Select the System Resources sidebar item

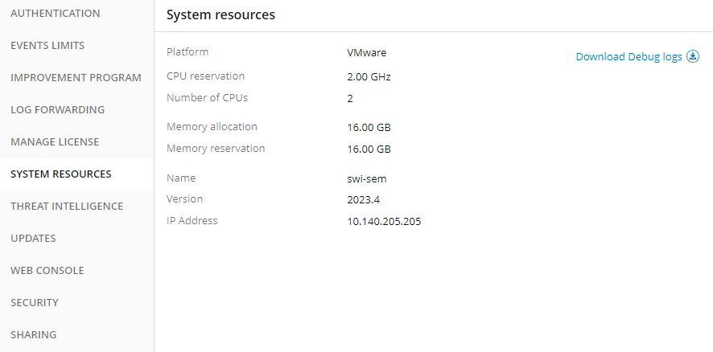coord(61,174)
